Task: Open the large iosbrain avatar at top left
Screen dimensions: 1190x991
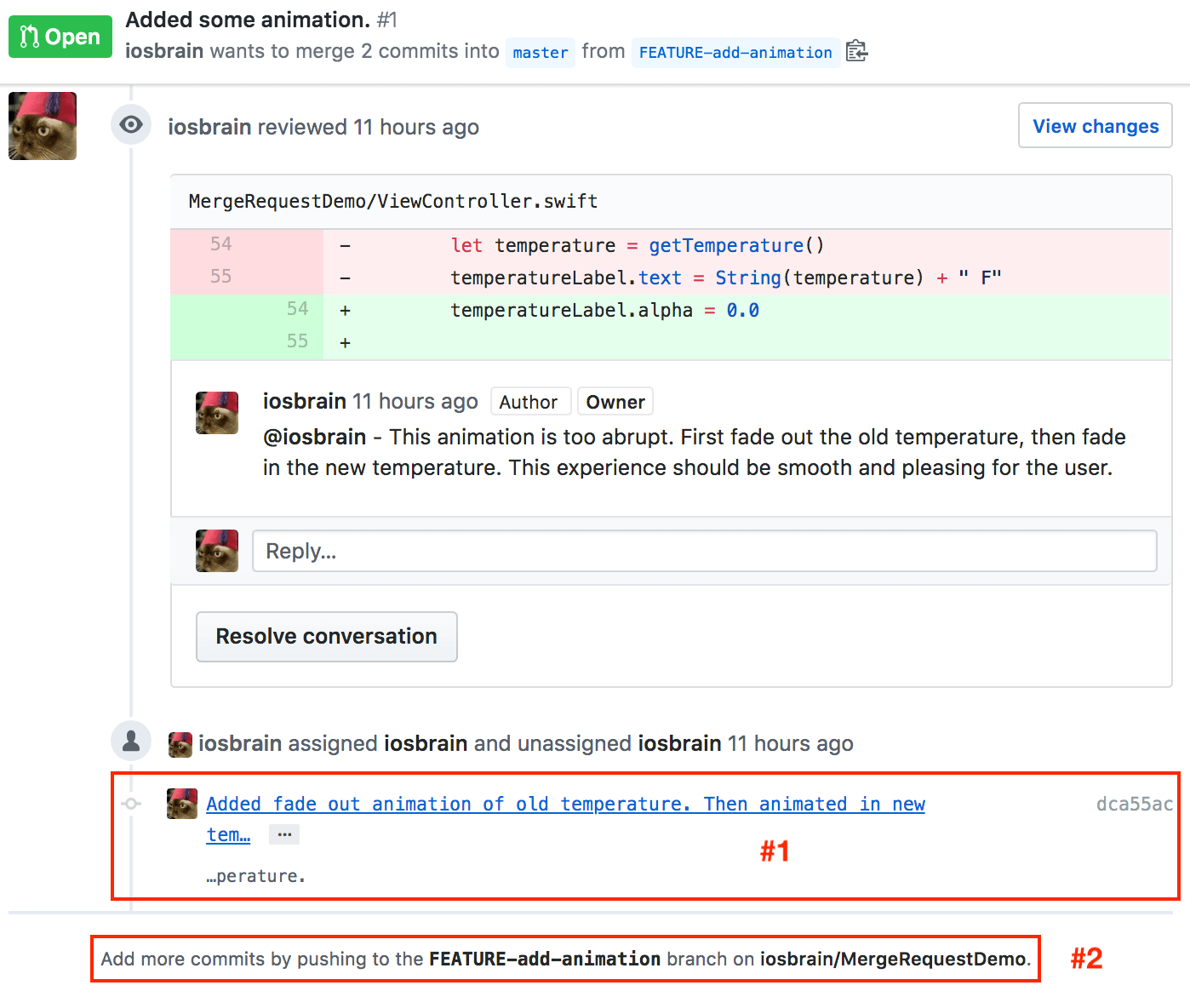Action: [x=43, y=126]
